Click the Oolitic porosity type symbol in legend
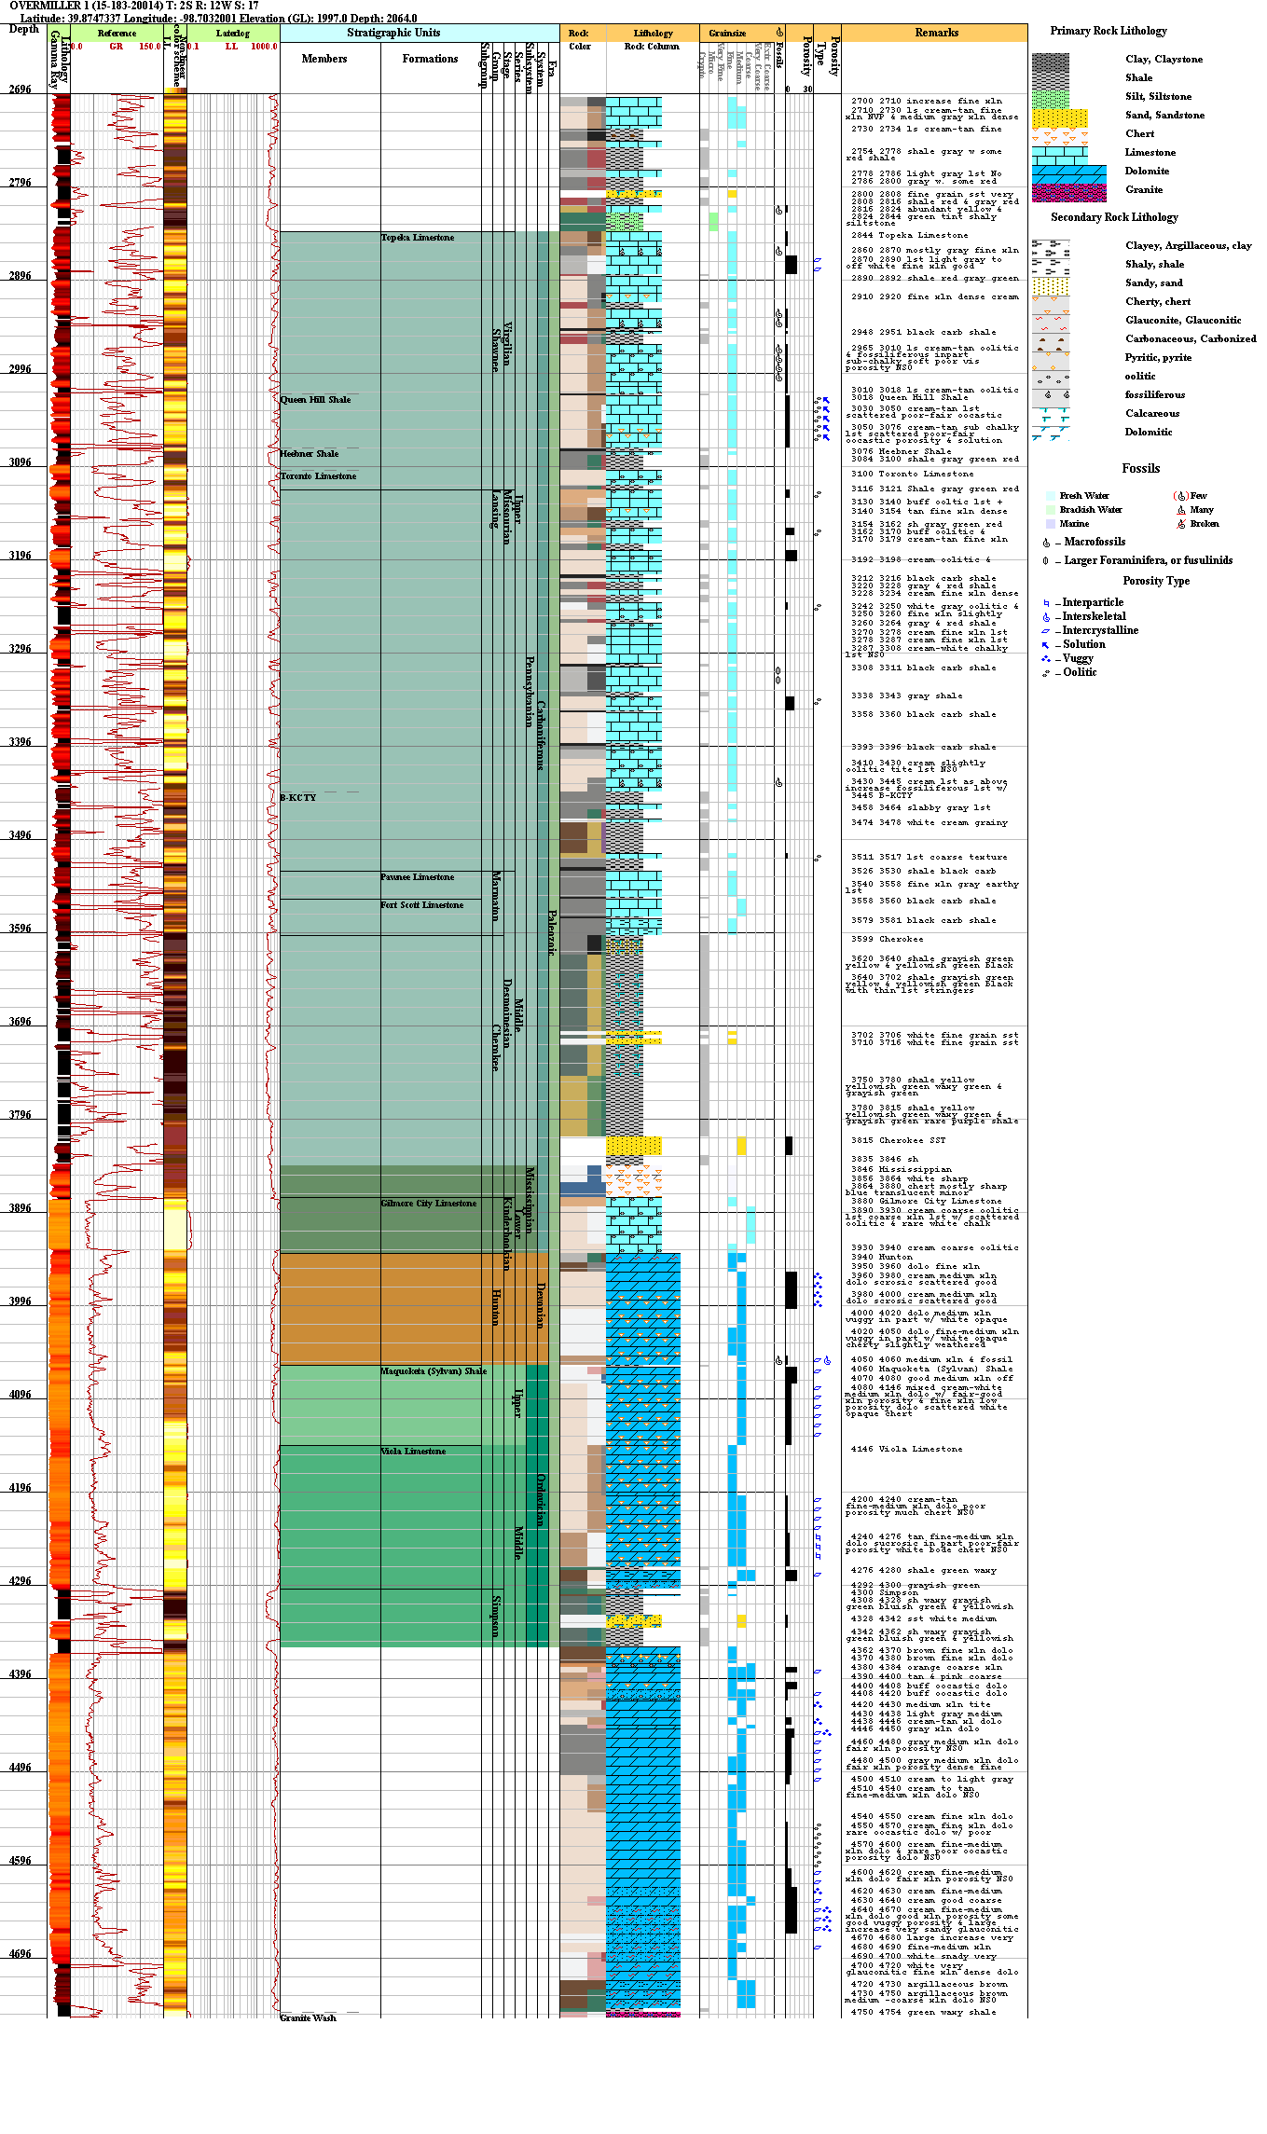 [1046, 673]
